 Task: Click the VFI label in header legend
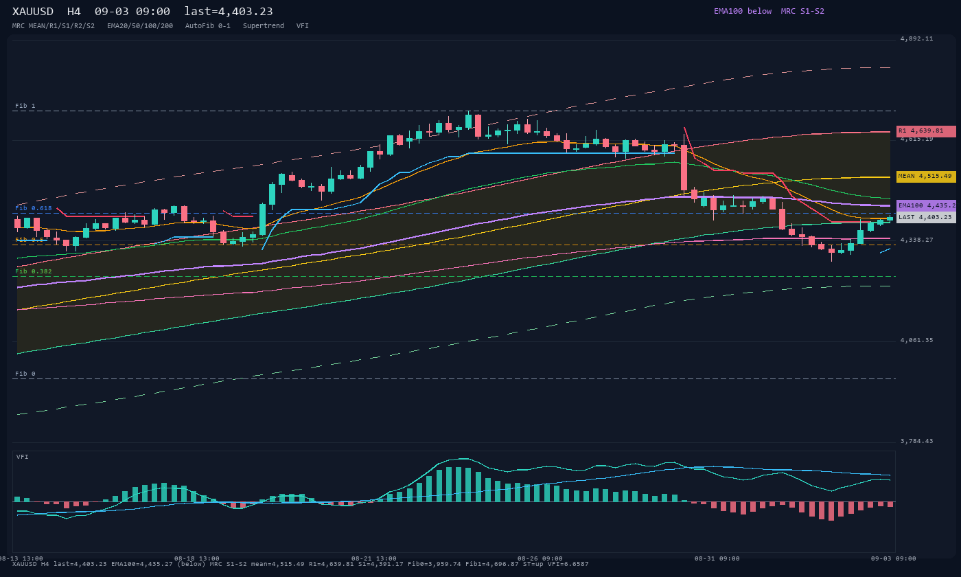click(303, 26)
